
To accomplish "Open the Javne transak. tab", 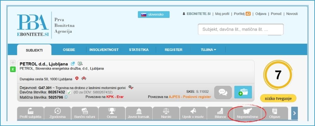I will [139, 113].
